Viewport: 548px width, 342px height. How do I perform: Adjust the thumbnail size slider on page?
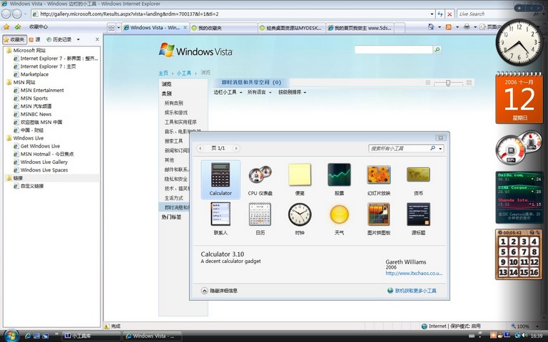(x=447, y=83)
